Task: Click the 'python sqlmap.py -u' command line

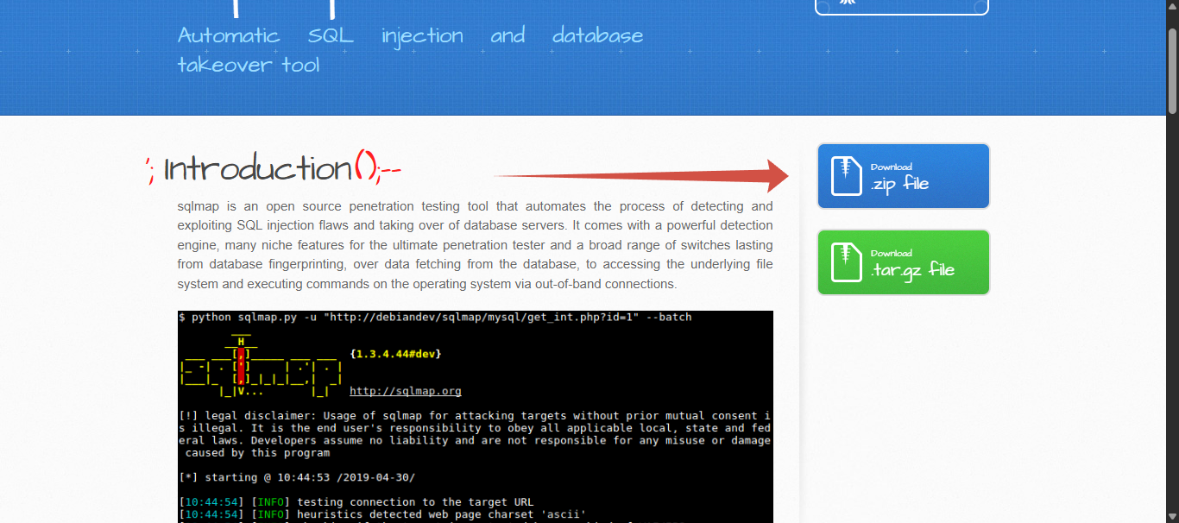Action: coord(435,317)
